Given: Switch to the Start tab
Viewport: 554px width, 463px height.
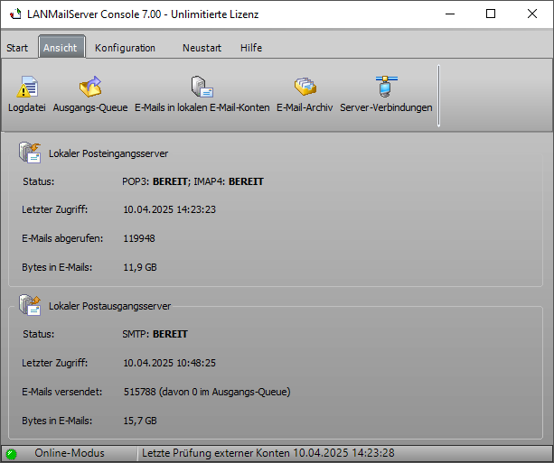Looking at the screenshot, I should point(17,48).
